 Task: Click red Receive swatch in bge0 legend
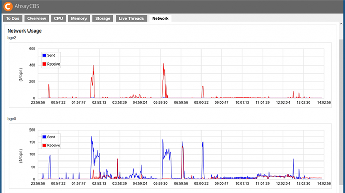coord(44,145)
